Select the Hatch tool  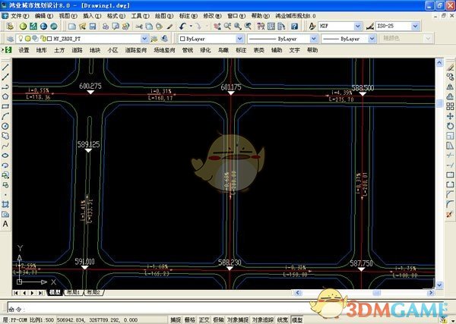click(5, 204)
